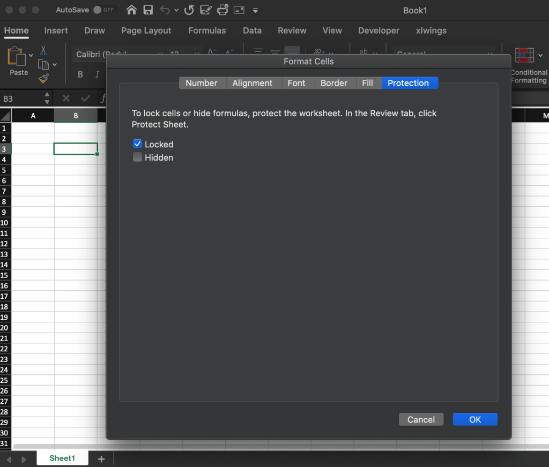Uncheck the Locked checkbox
The height and width of the screenshot is (467, 549).
pos(138,144)
